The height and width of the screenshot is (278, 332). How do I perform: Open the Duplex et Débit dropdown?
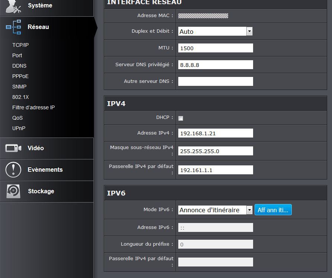(x=249, y=32)
